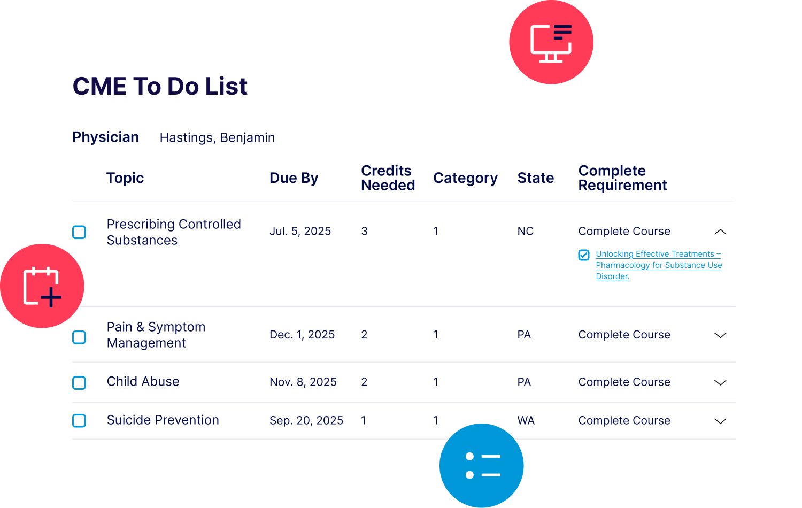Click Complete Course for Suicide Prevention
Screen dimensions: 802x508
pyautogui.click(x=624, y=421)
